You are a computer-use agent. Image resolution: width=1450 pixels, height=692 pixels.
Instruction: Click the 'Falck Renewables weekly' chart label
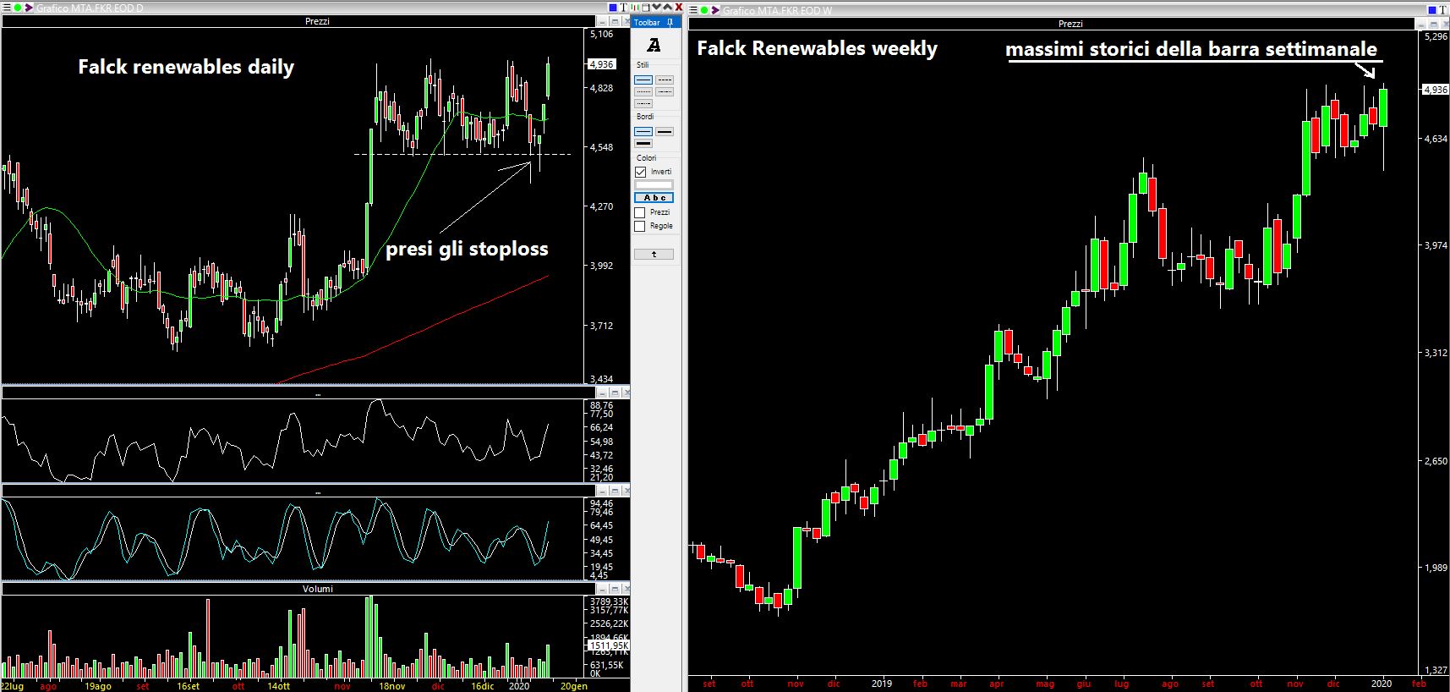point(817,48)
